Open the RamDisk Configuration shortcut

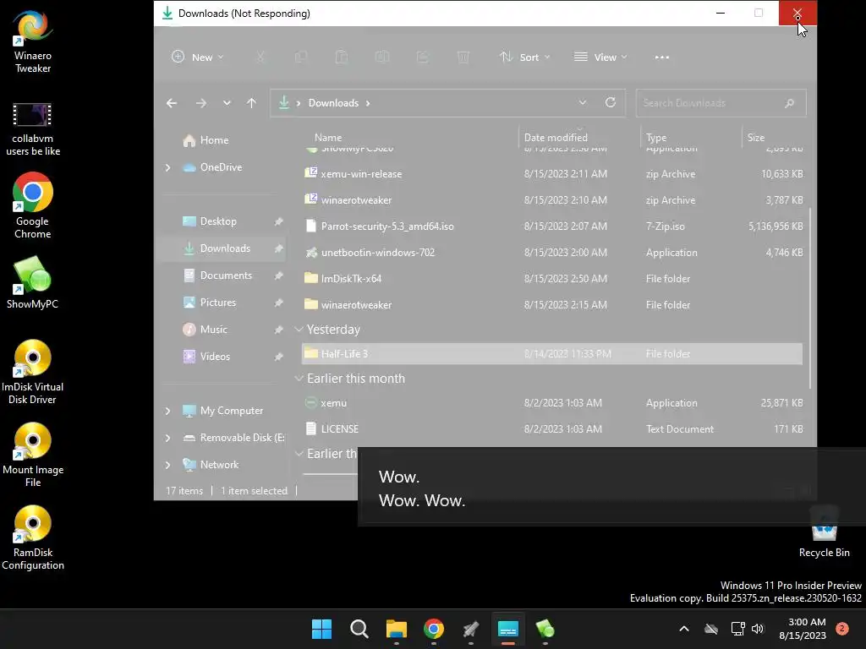point(33,537)
